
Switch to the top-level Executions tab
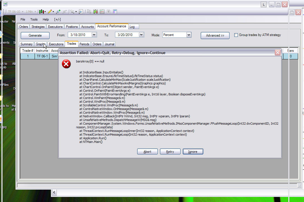(x=55, y=26)
